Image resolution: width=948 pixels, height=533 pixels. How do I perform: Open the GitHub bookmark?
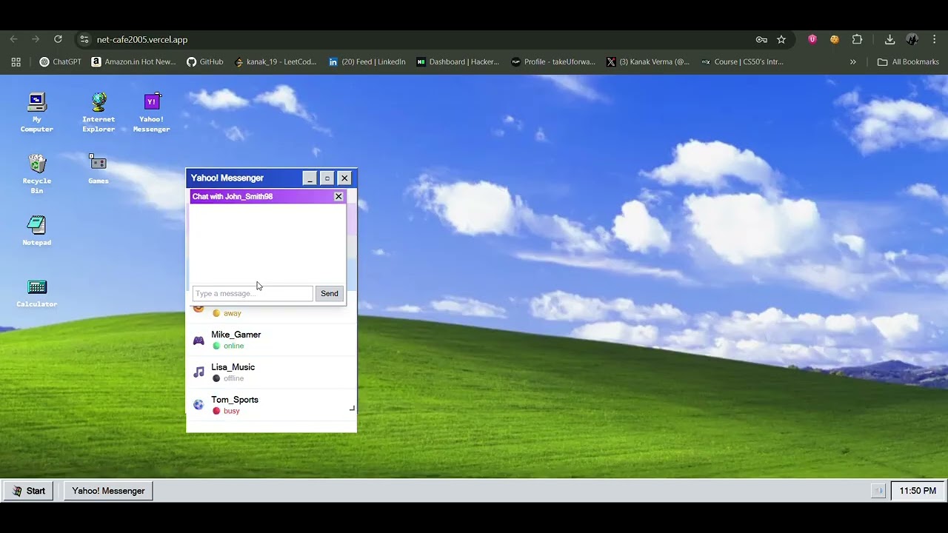(x=204, y=62)
